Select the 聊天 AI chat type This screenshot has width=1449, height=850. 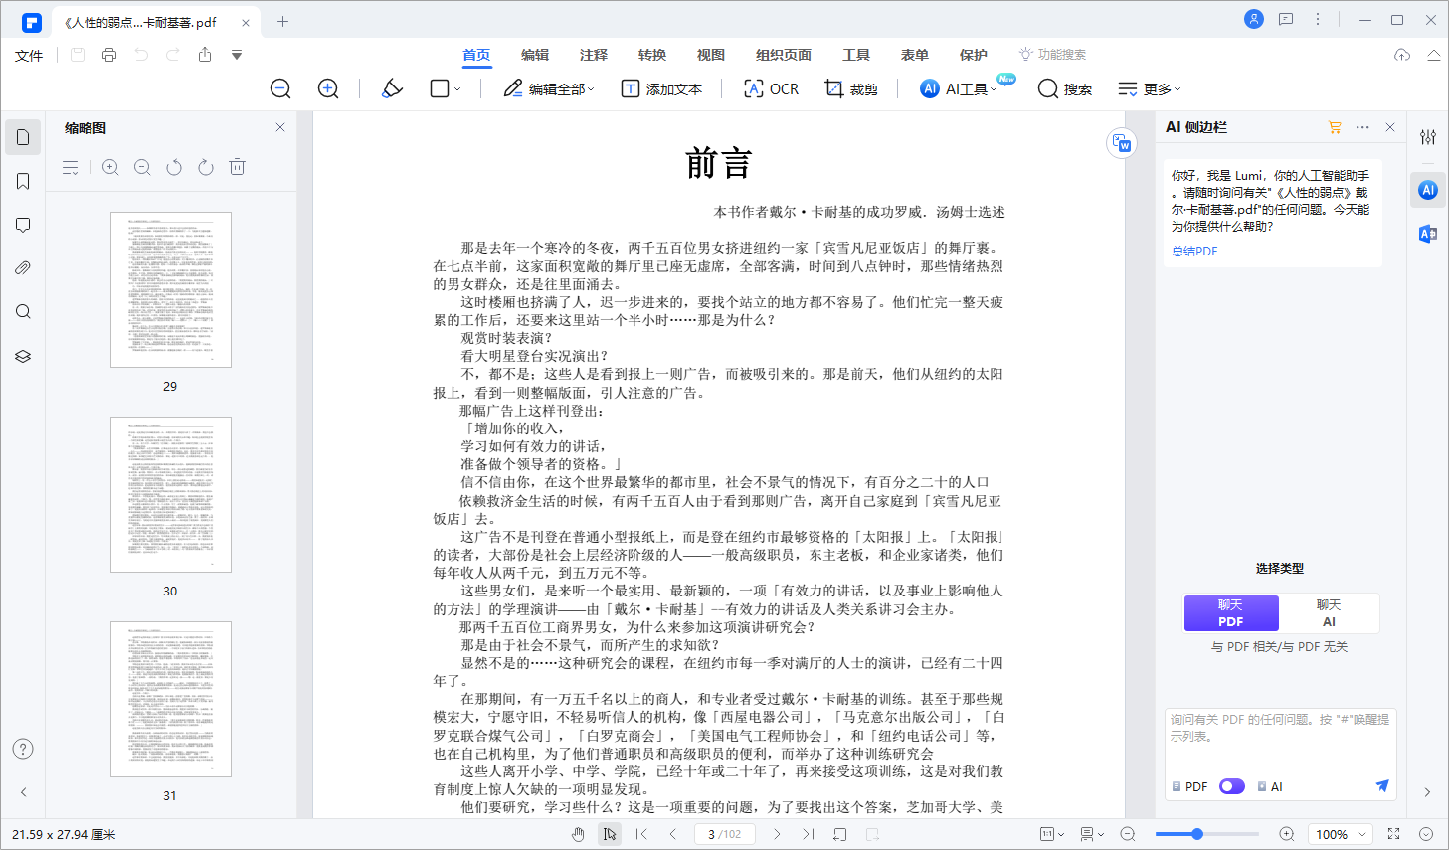click(x=1329, y=613)
